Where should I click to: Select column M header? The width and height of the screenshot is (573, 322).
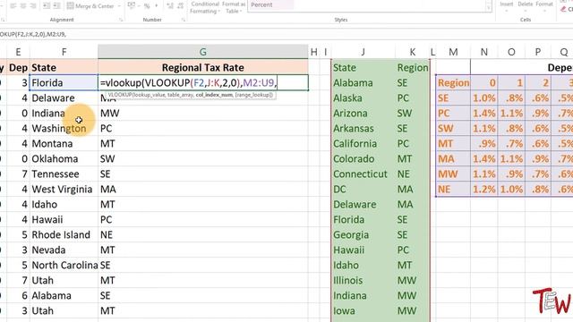click(453, 52)
